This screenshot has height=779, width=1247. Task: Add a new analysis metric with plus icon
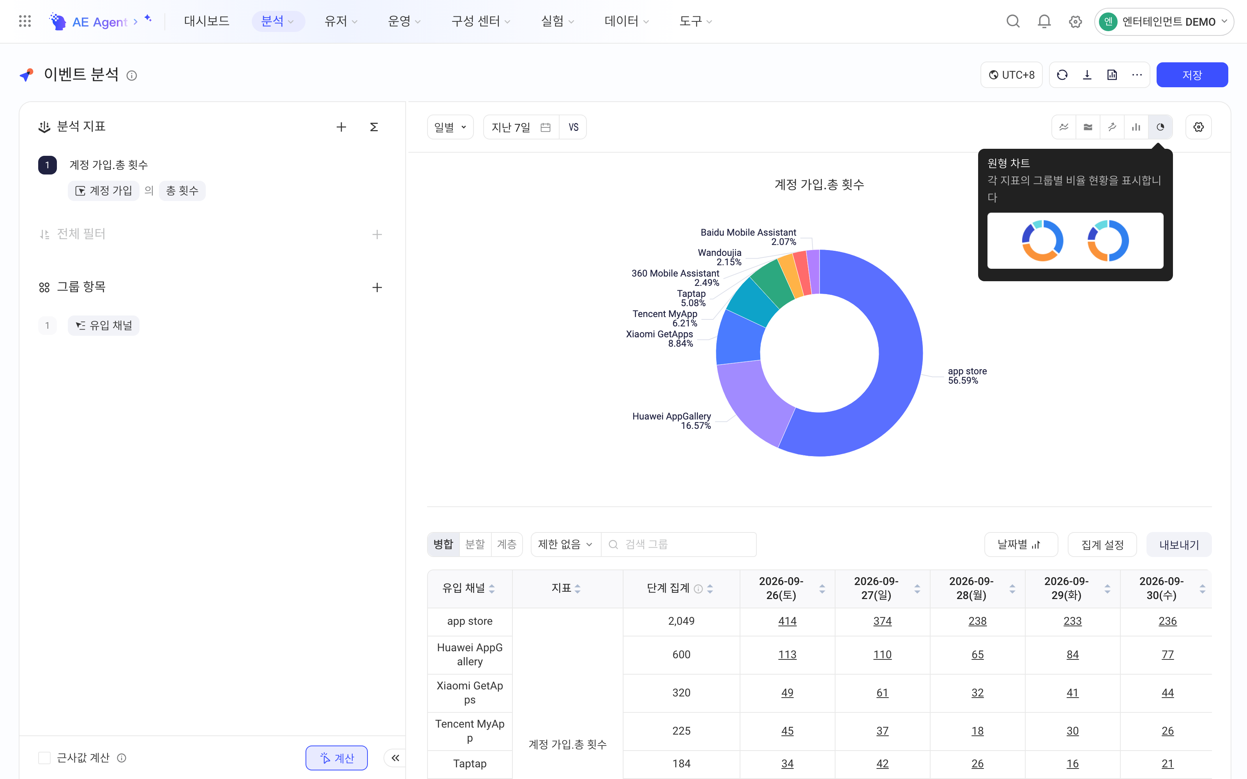click(x=341, y=127)
